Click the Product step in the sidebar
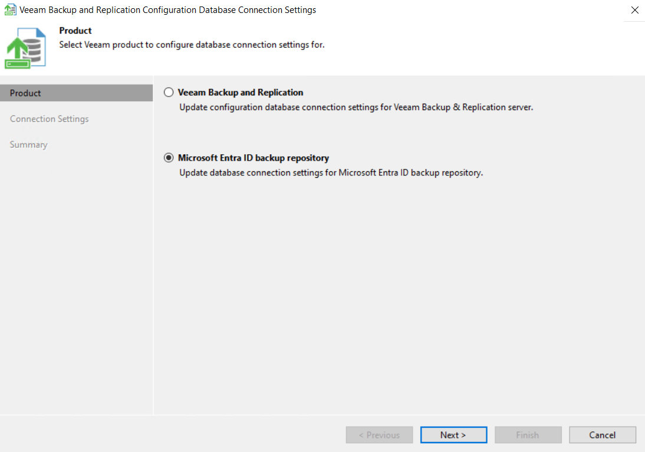Viewport: 645px width, 452px height. [x=25, y=92]
